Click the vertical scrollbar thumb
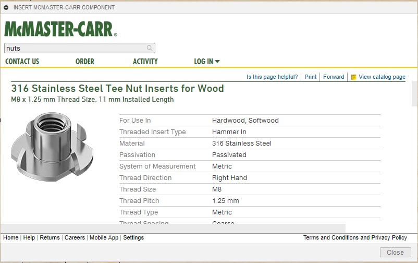418x263 pixels. tap(414, 93)
